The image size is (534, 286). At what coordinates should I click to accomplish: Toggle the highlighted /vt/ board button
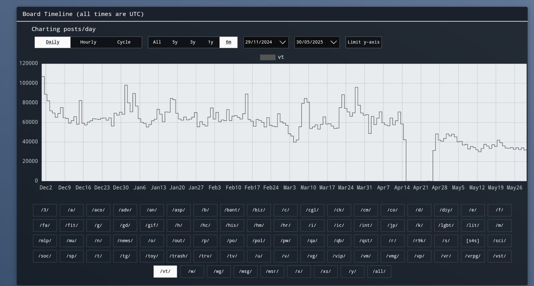pyautogui.click(x=165, y=272)
